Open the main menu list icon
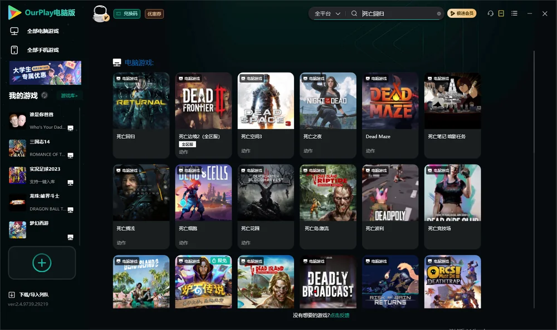This screenshot has height=330, width=557. tap(514, 13)
